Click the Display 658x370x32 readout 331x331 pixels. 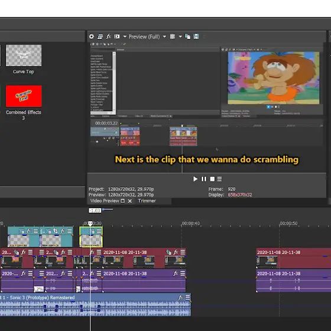pos(231,194)
